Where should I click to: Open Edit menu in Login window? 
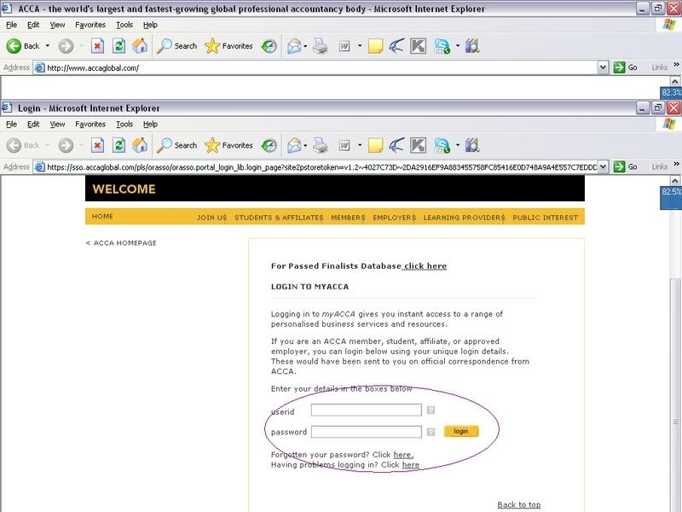tap(33, 124)
